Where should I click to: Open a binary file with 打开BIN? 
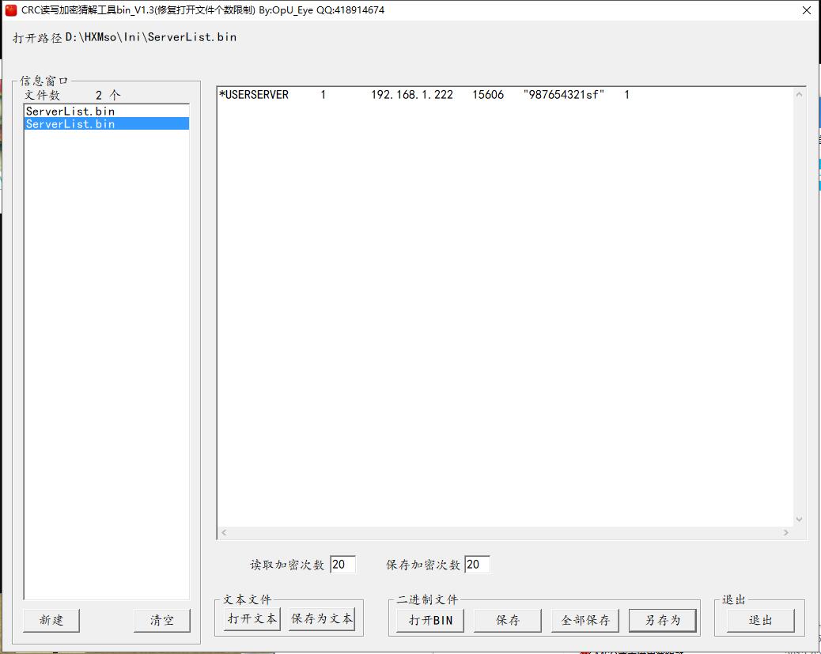click(x=429, y=620)
